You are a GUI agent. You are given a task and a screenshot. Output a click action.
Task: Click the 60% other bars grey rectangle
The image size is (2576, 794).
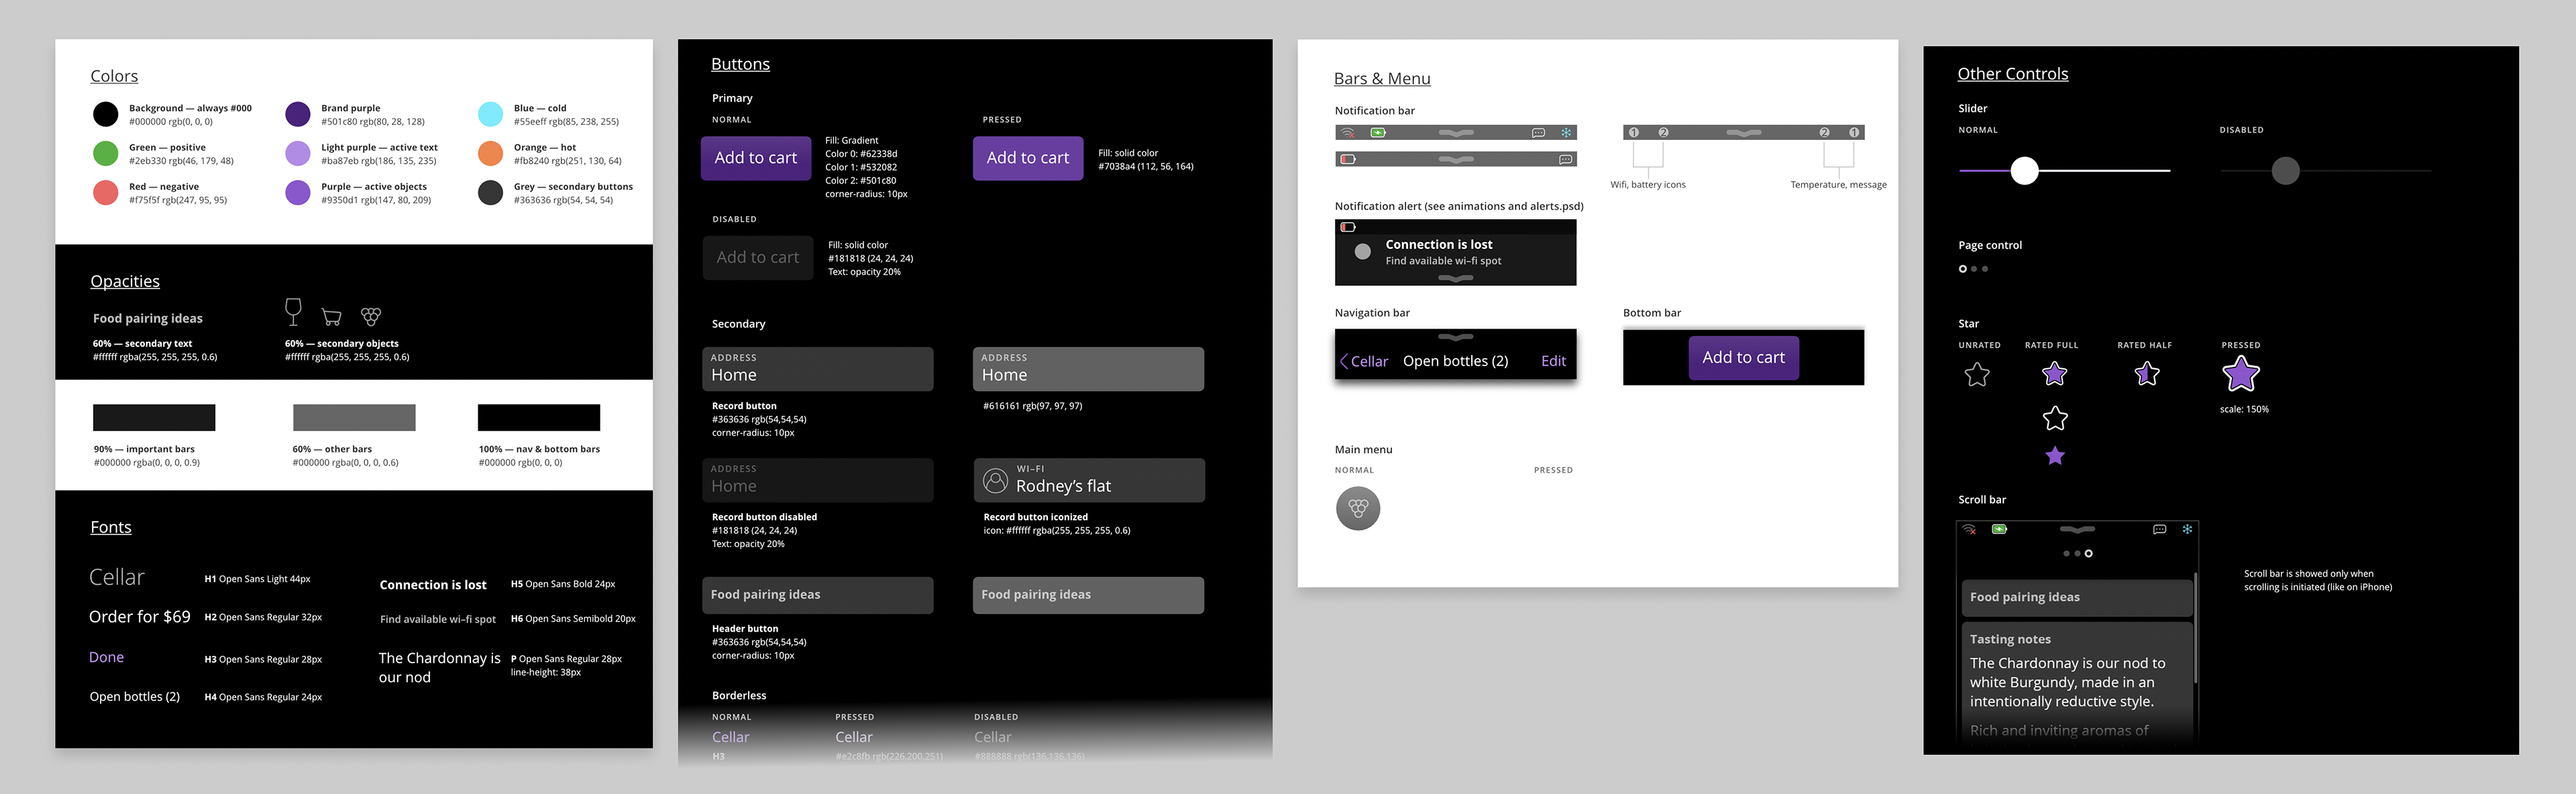(x=354, y=417)
